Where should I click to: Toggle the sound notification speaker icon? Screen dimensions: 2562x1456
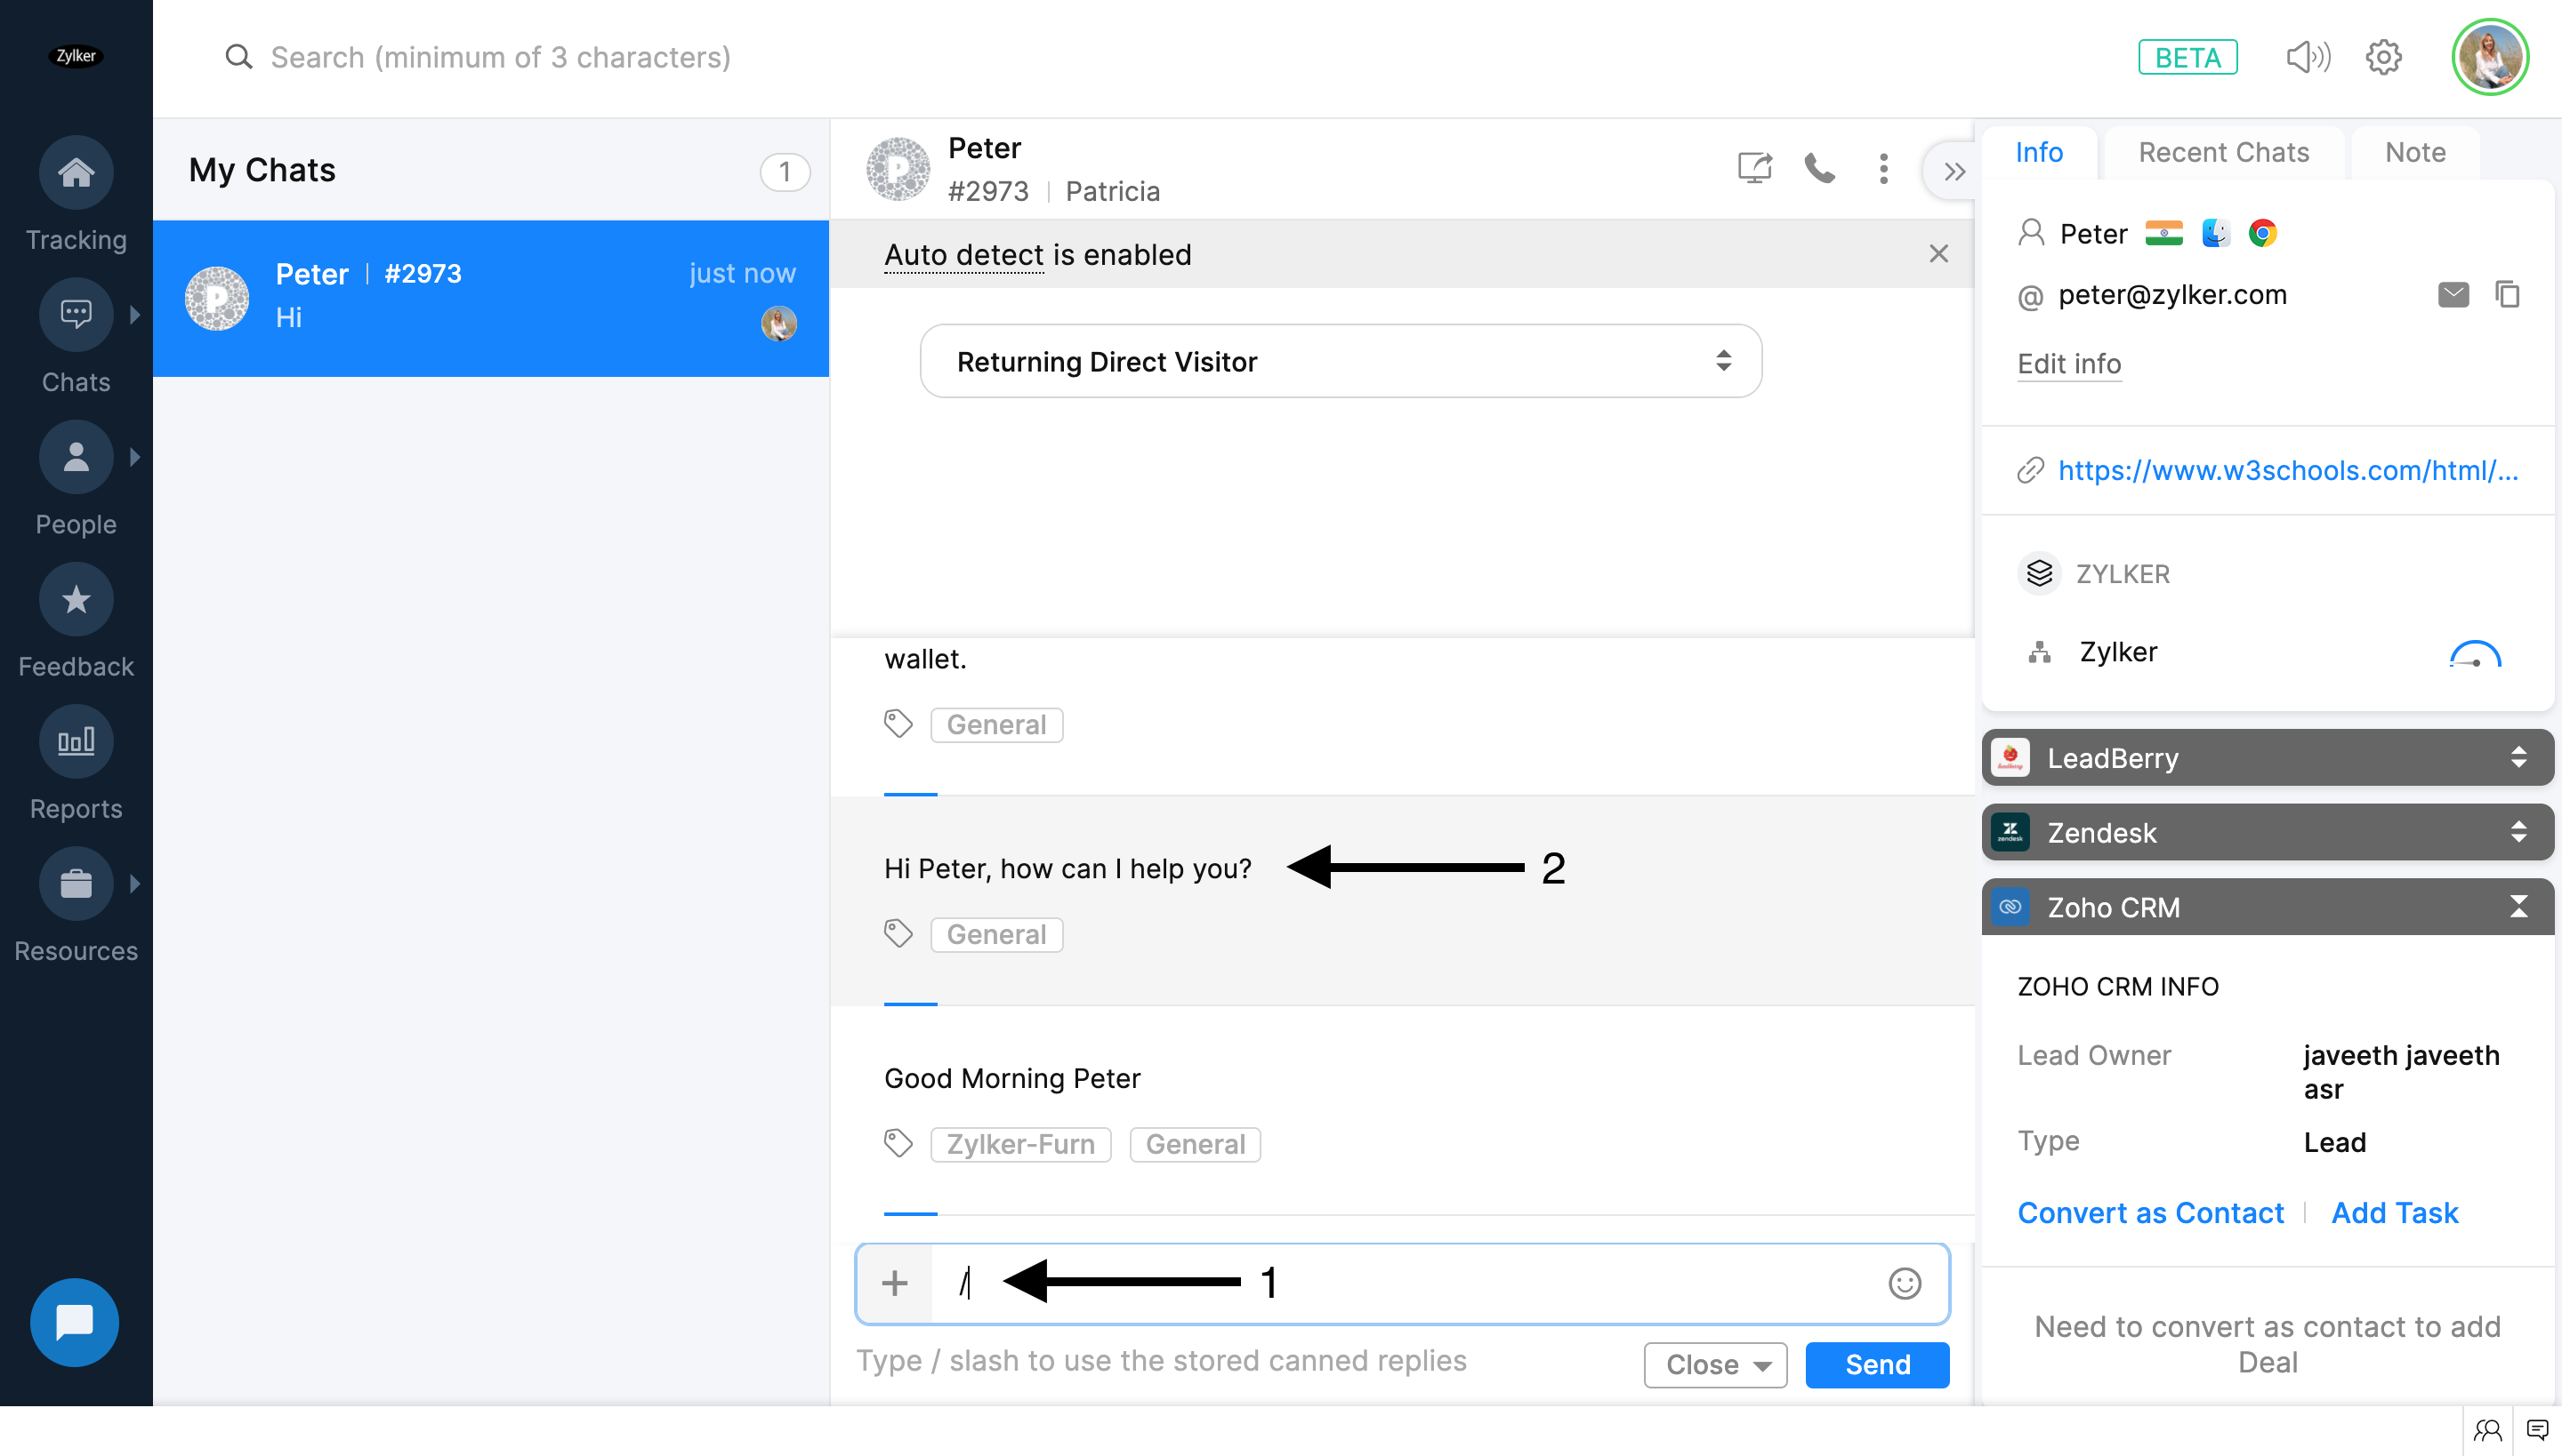(x=2308, y=57)
